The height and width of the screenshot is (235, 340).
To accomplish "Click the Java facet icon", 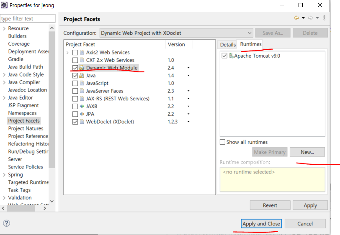I will click(x=82, y=75).
